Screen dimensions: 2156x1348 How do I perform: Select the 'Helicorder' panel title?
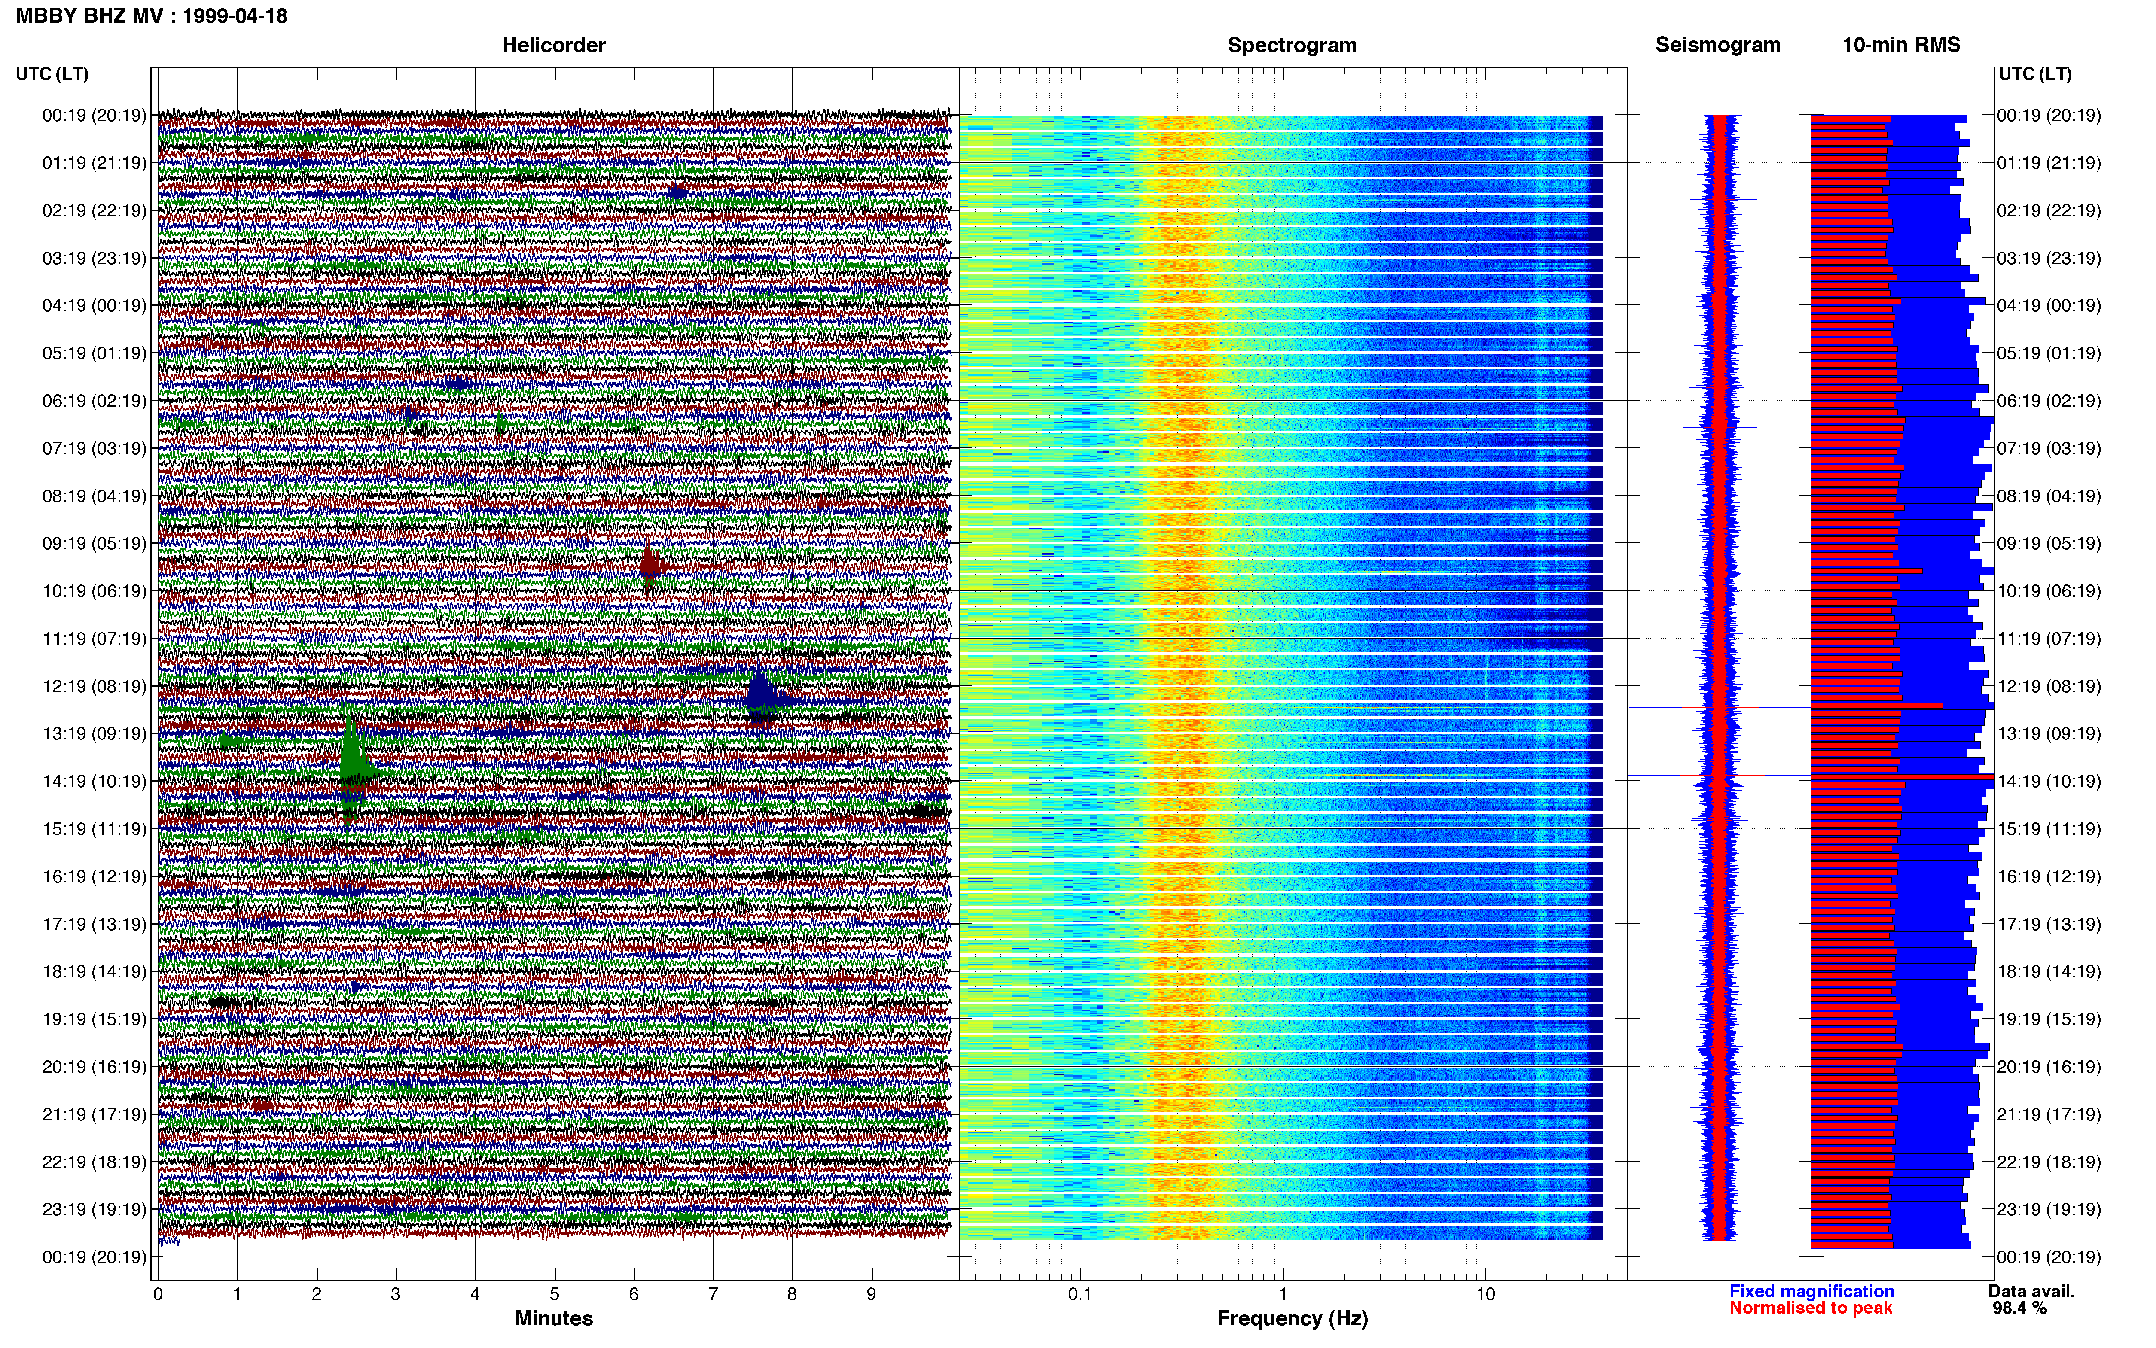click(554, 45)
